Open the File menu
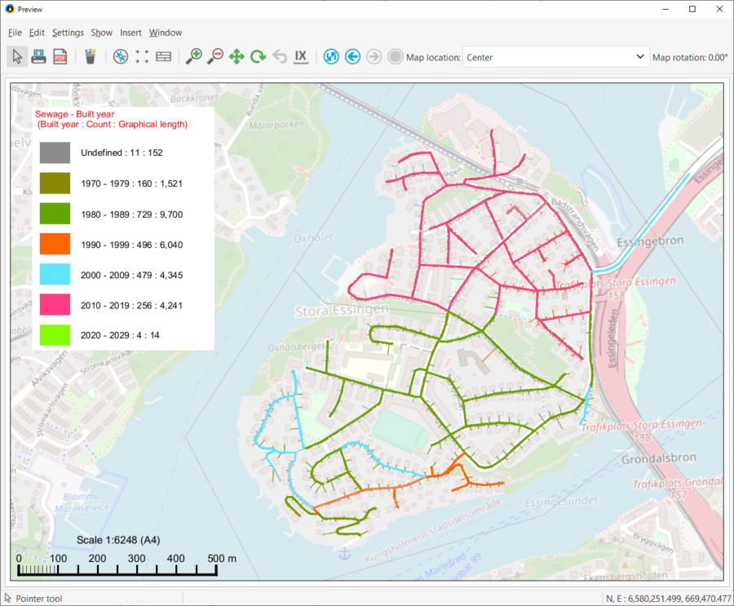The width and height of the screenshot is (734, 606). click(15, 33)
